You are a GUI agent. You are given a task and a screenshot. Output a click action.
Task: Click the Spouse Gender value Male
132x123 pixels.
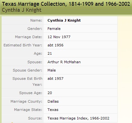click(52, 70)
